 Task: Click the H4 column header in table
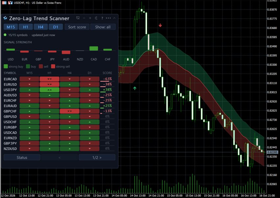click(69, 73)
